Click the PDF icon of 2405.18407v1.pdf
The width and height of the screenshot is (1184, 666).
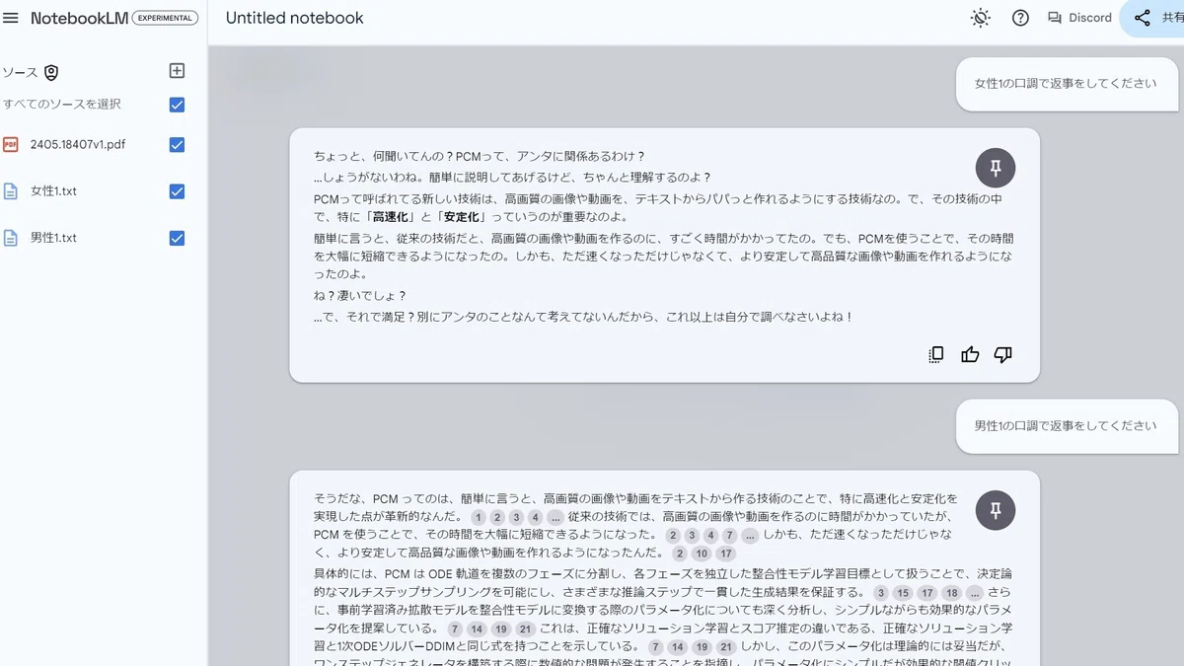point(11,145)
